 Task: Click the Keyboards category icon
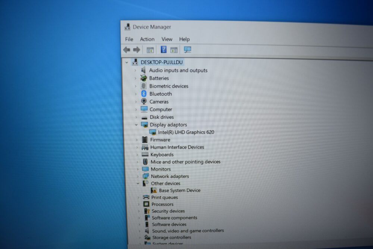coord(145,155)
